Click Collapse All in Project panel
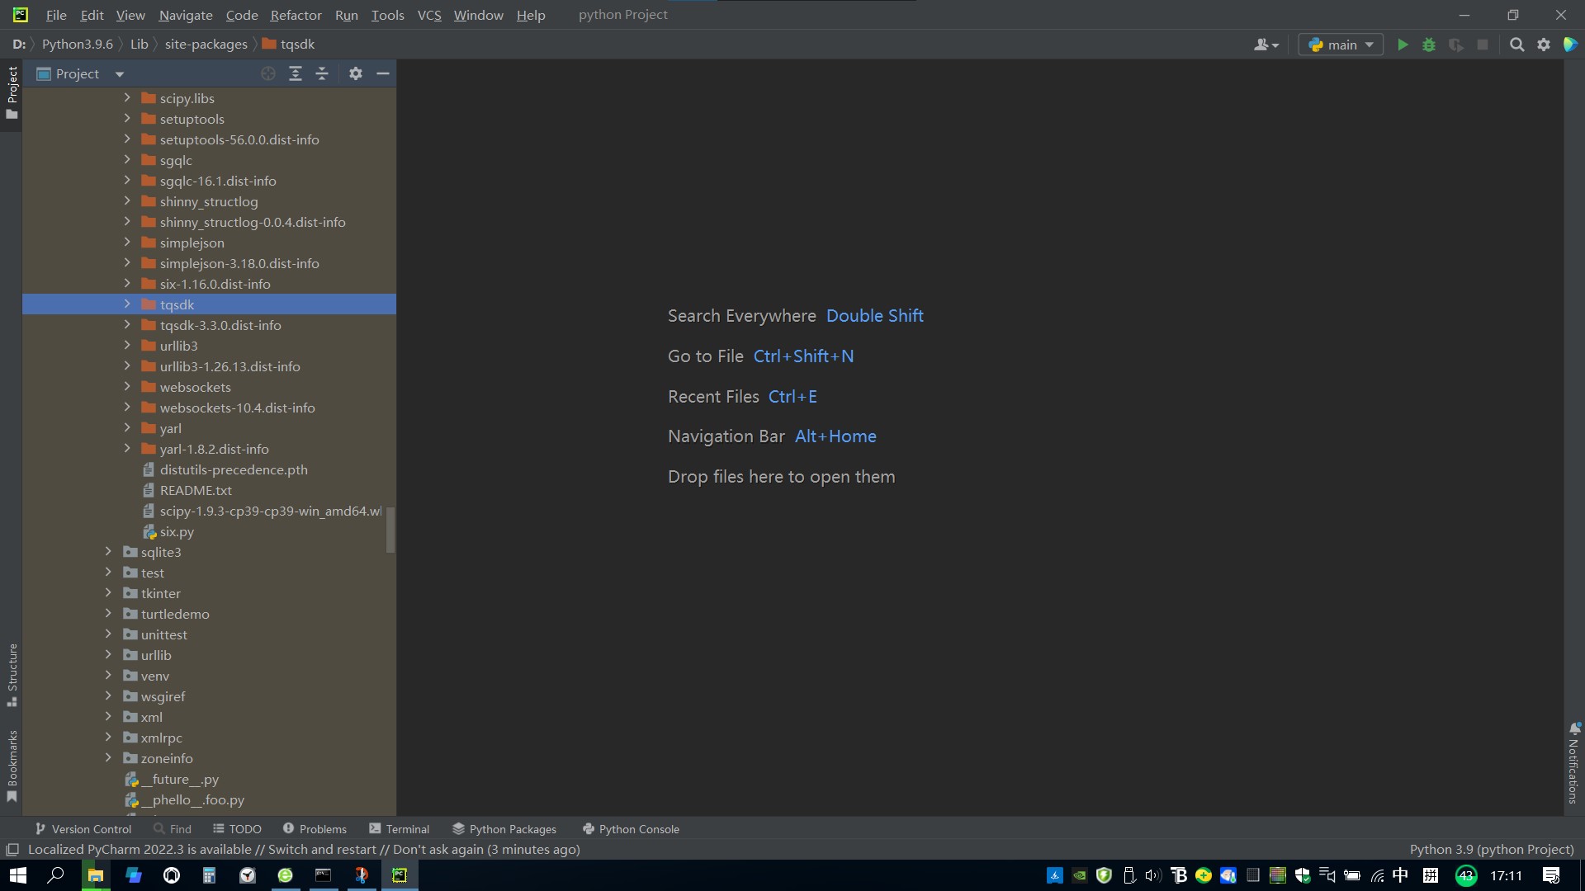Screen dimensions: 1585x891 point(322,73)
